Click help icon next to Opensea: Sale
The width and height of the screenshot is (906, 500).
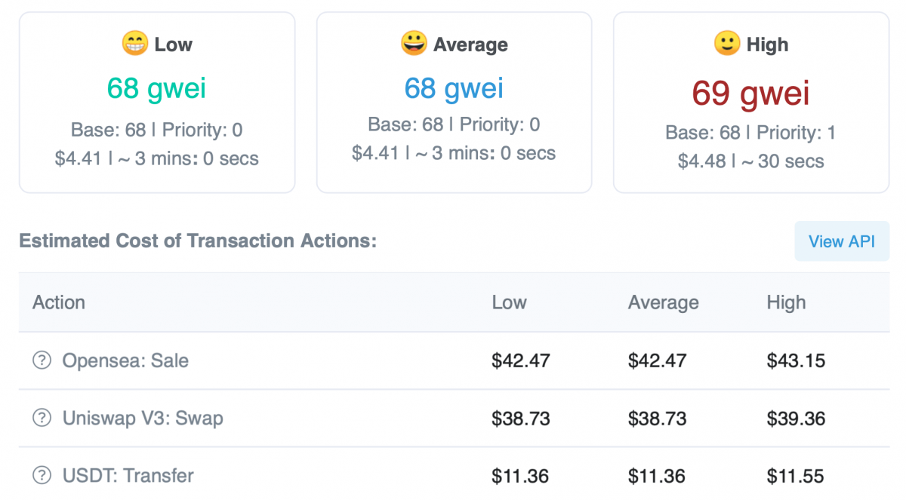pos(42,360)
